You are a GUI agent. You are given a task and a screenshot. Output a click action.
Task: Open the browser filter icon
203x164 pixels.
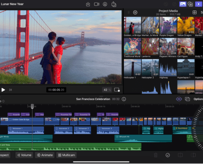[x=135, y=12]
